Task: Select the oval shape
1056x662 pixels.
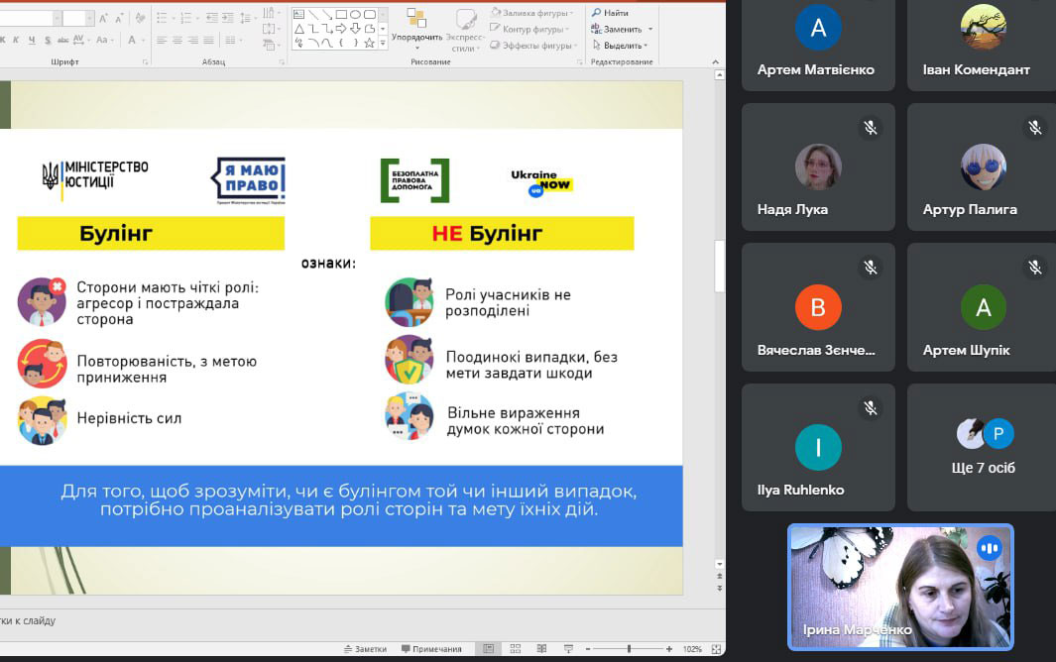Action: coord(355,14)
